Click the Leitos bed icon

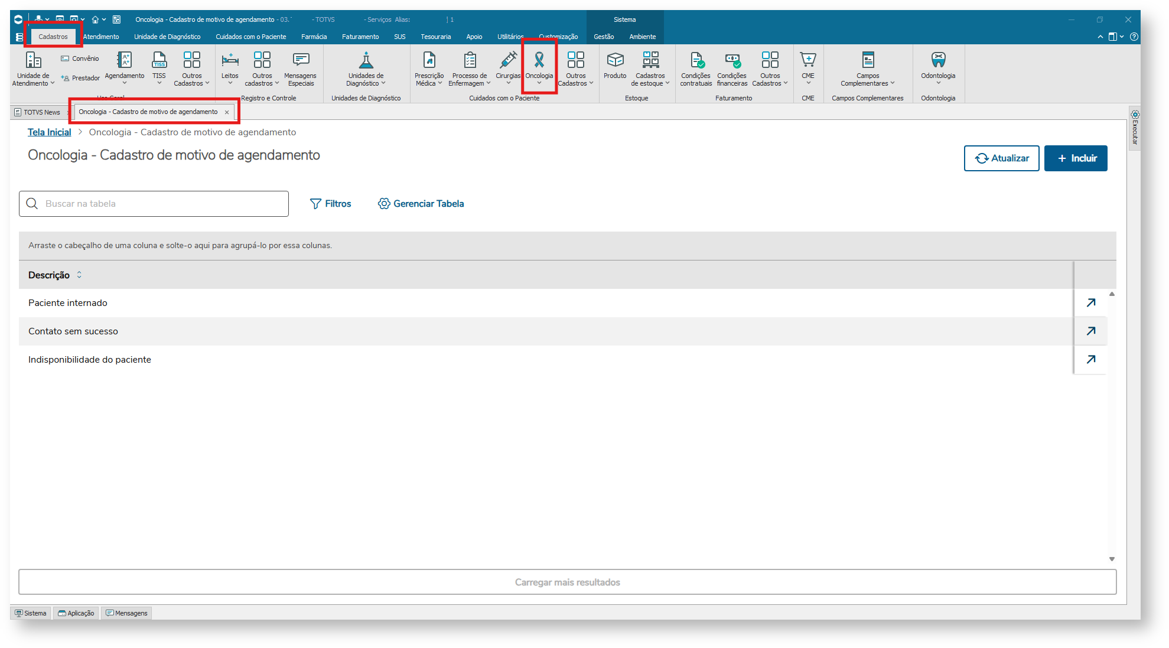click(230, 60)
